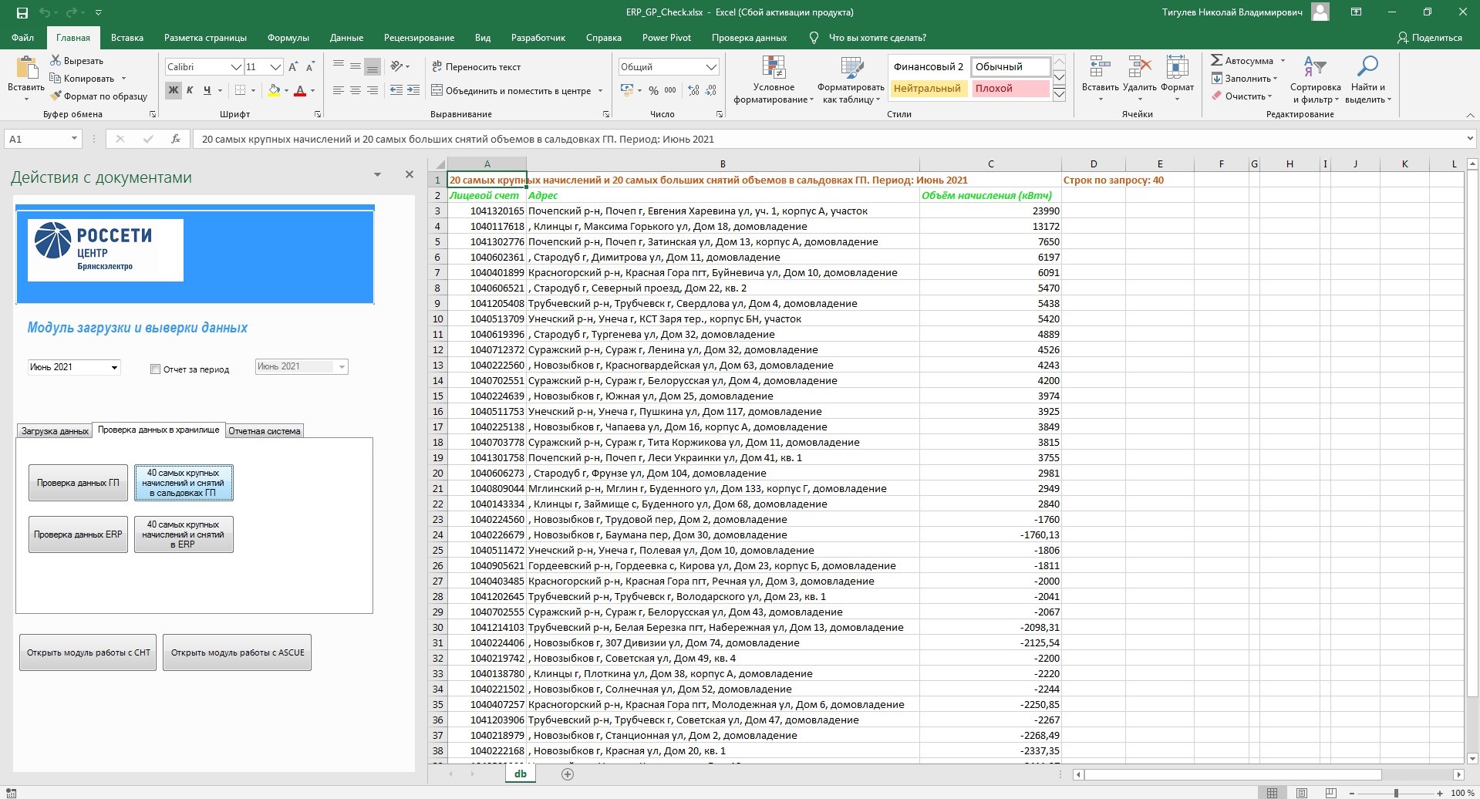The image size is (1480, 799).
Task: Toggle Underline (Ч) formatting
Action: [207, 90]
